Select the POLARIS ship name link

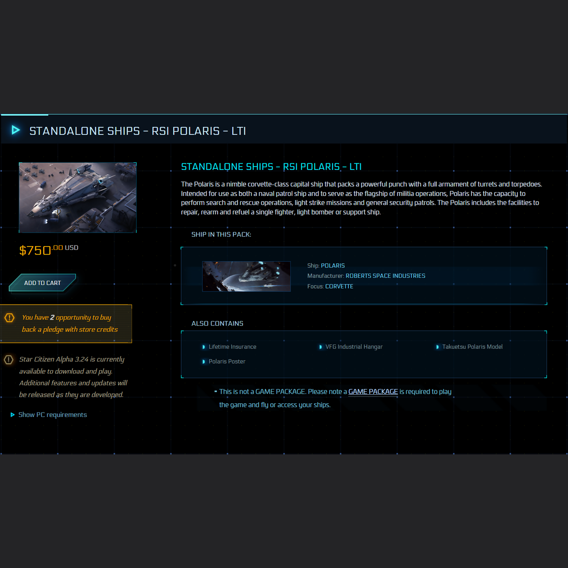pyautogui.click(x=333, y=266)
